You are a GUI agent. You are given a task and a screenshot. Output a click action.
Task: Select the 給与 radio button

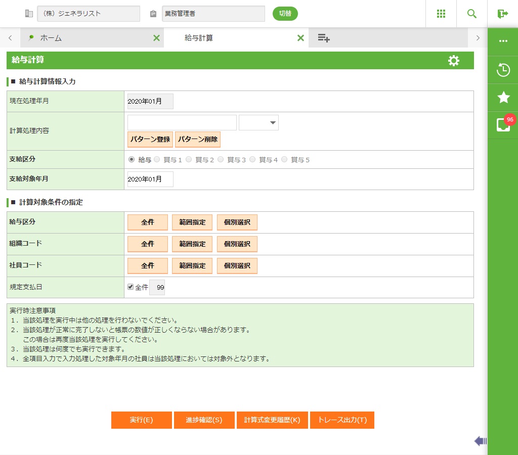tap(132, 160)
